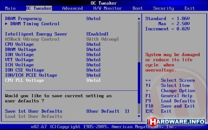This screenshot has width=208, height=130.
Task: Change the ICH Voltage Auto value
Action: click(x=93, y=65)
